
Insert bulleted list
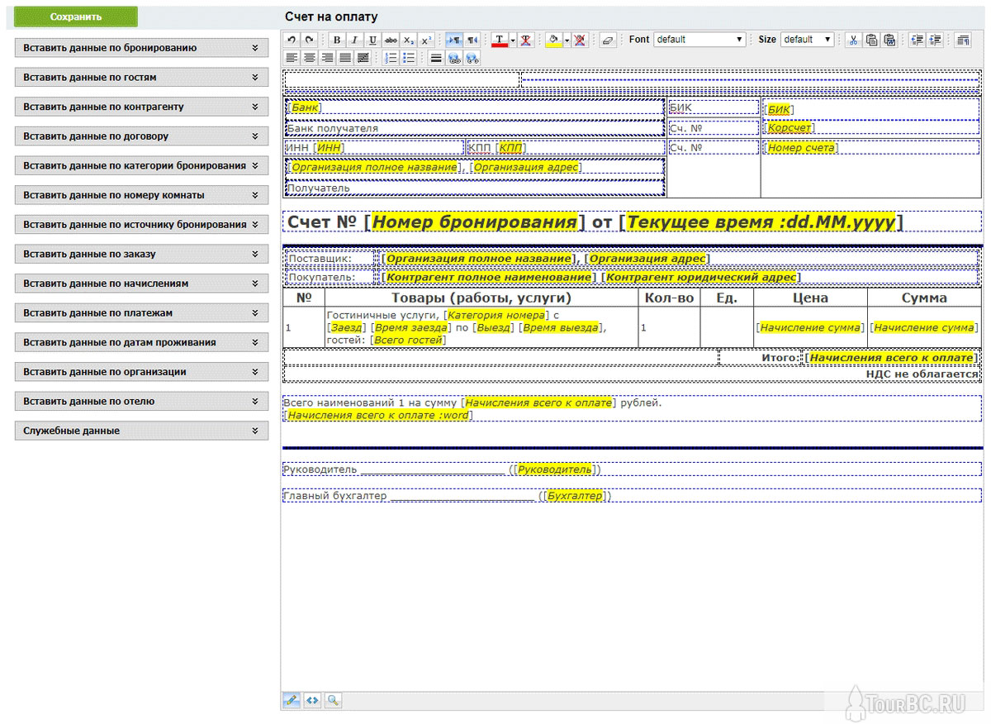408,58
